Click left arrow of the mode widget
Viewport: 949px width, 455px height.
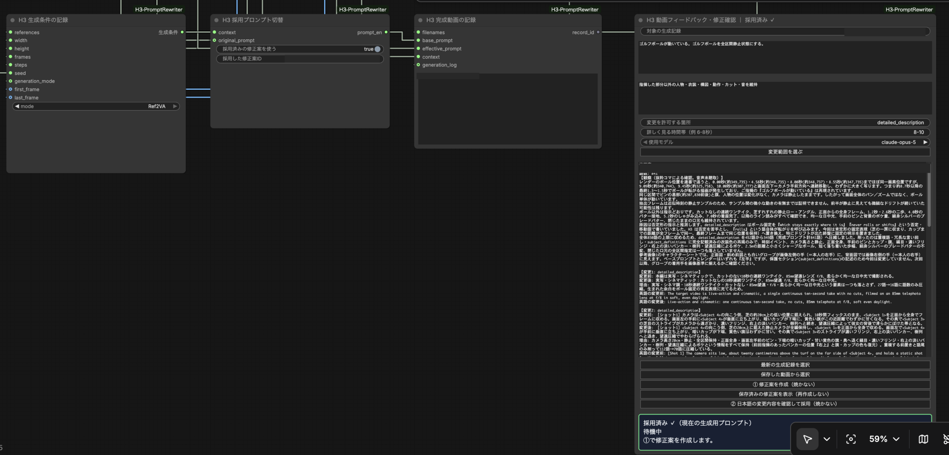click(17, 106)
